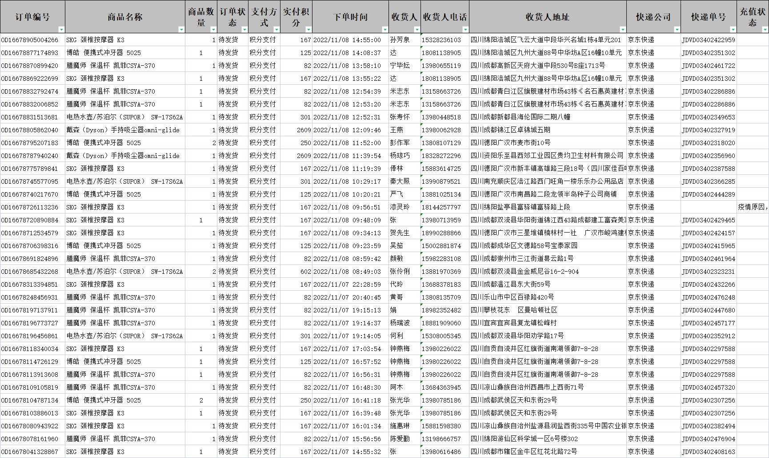Screen dimensions: 769x458
Task: Select points cell 602 in 张伶俐 row
Action: point(296,272)
